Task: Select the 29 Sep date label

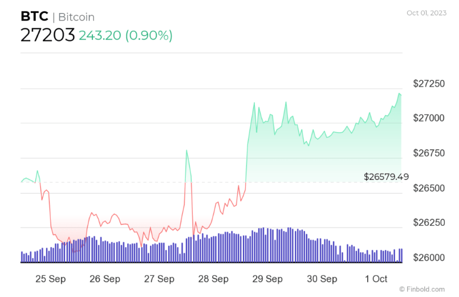Action: pos(267,279)
